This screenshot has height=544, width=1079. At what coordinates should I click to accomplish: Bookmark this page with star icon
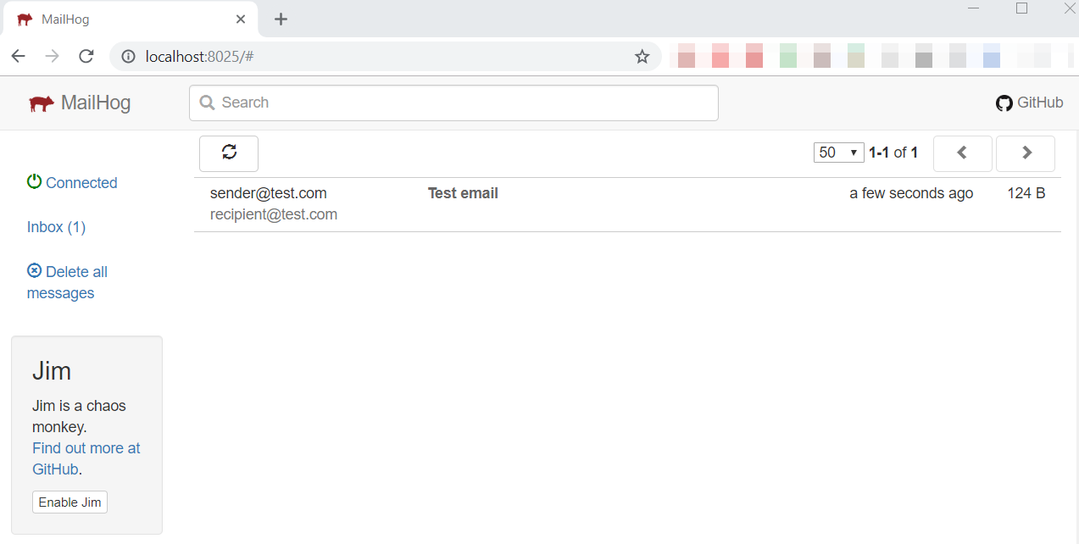(x=642, y=57)
